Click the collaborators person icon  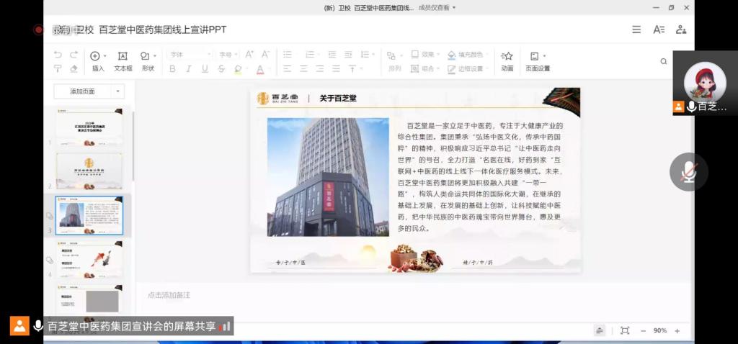tap(681, 30)
